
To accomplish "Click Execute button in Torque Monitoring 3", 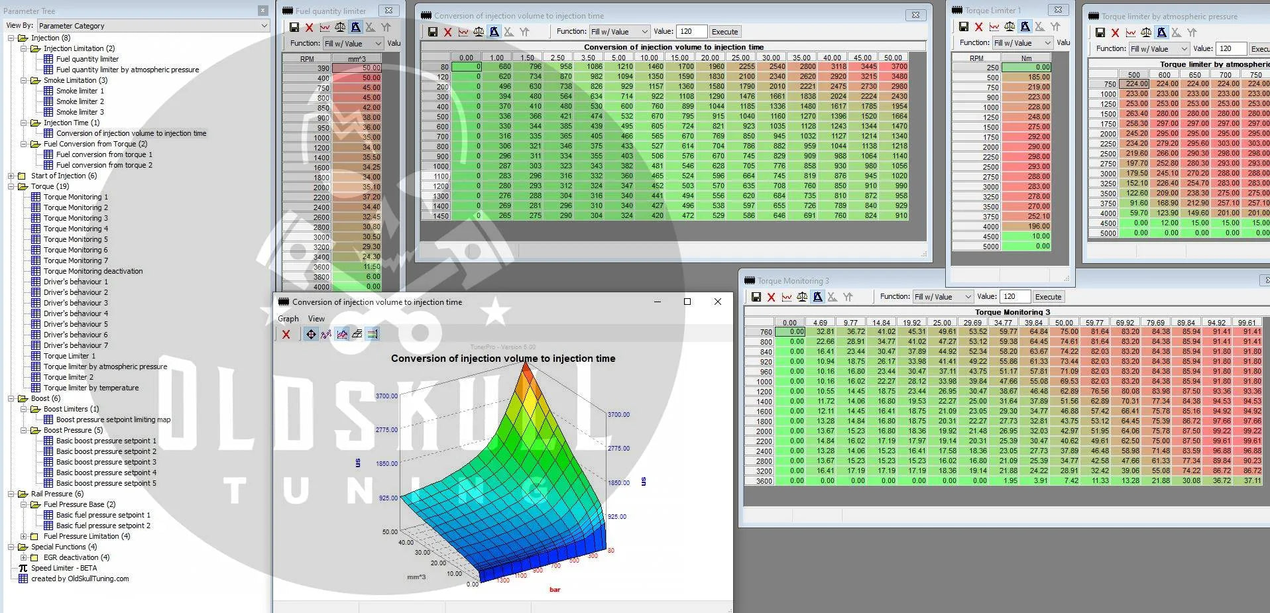I will point(1048,297).
